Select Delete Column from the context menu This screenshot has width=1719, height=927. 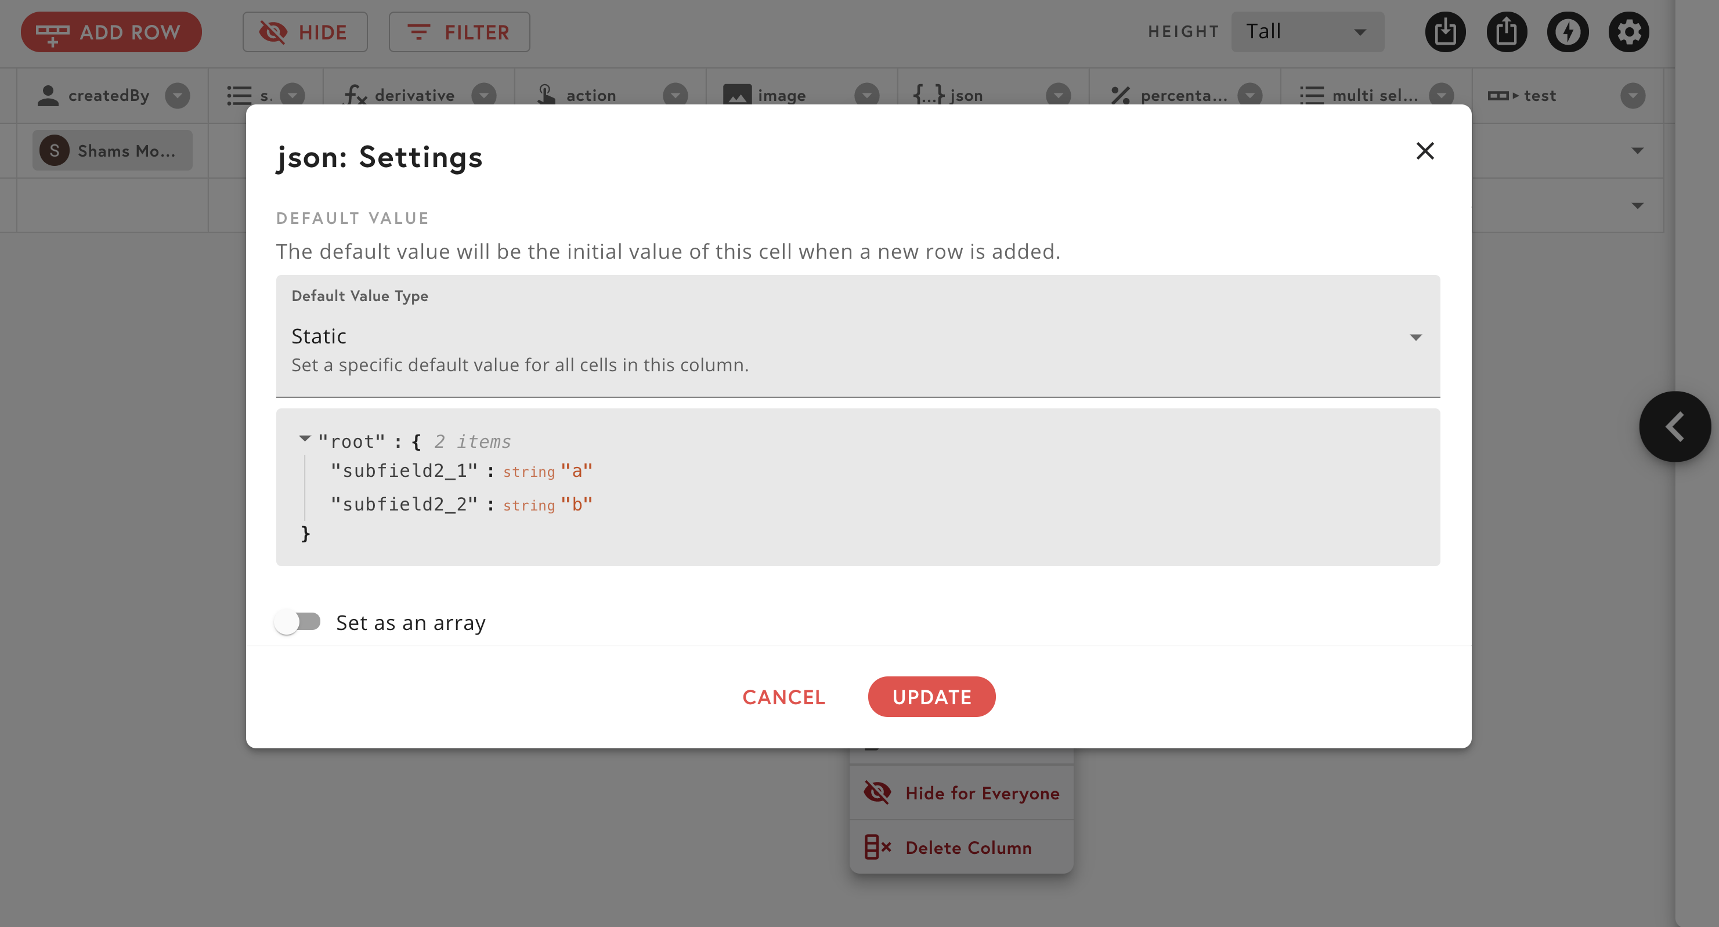coord(962,848)
